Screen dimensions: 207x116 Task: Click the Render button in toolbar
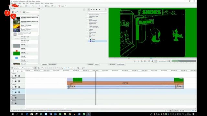coord(61,6)
